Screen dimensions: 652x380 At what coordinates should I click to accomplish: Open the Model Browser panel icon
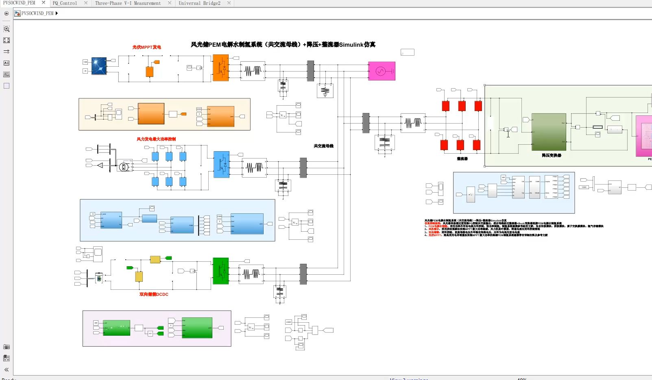[x=7, y=358]
